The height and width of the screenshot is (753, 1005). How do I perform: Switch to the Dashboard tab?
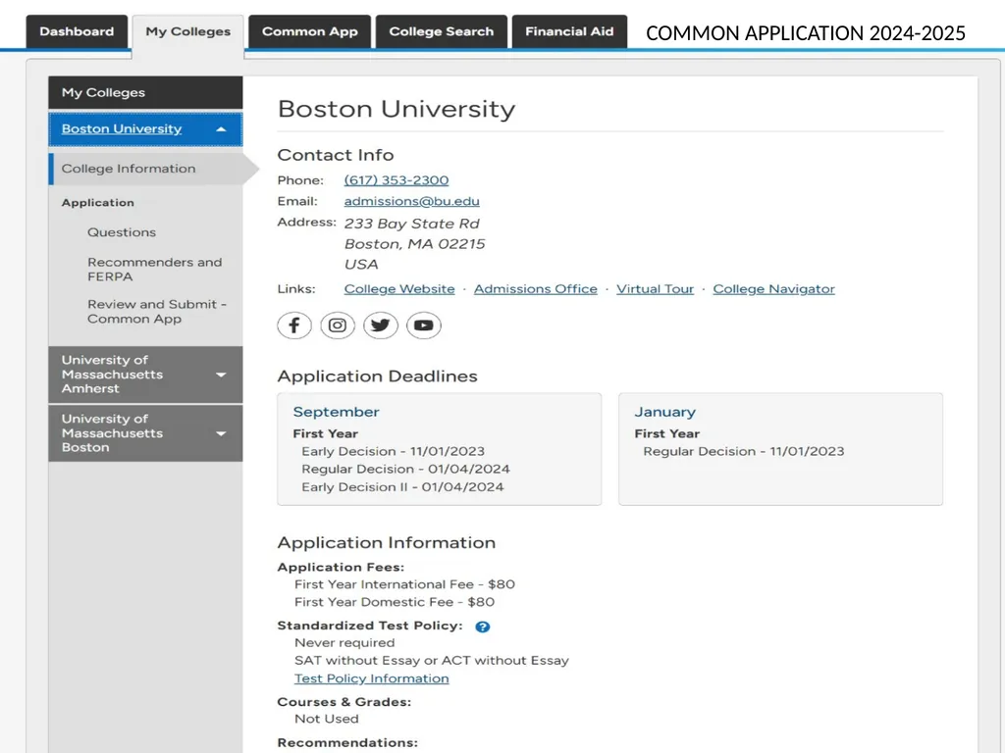pos(77,31)
